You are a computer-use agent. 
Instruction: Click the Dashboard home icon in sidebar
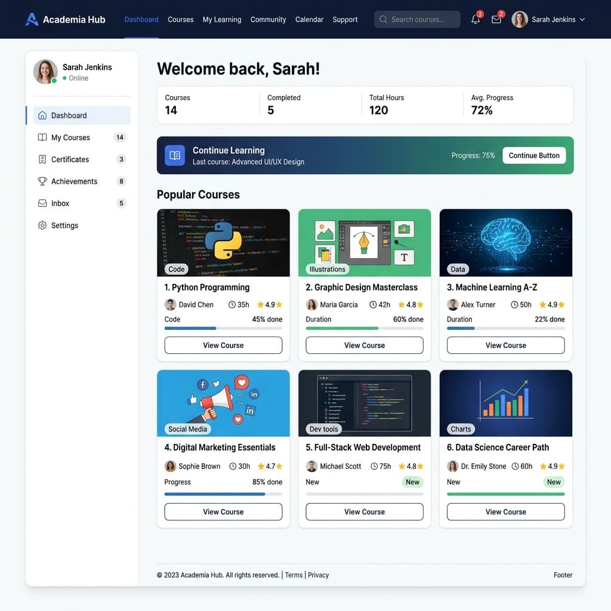point(42,115)
